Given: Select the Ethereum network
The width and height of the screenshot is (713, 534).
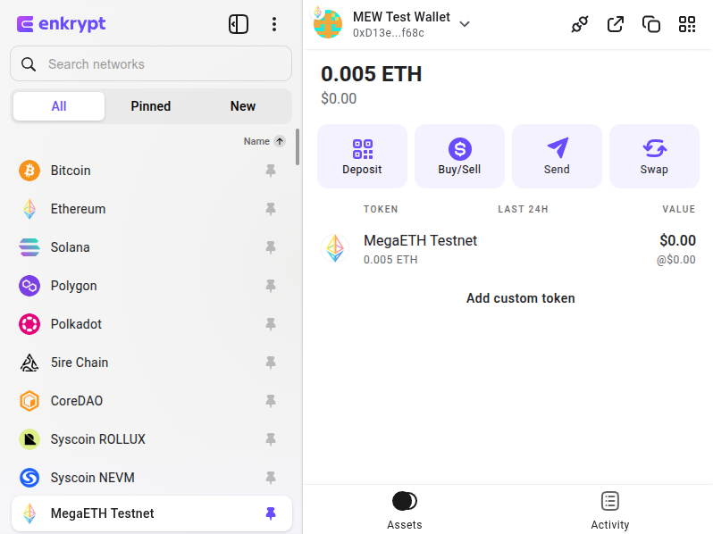Looking at the screenshot, I should point(151,209).
